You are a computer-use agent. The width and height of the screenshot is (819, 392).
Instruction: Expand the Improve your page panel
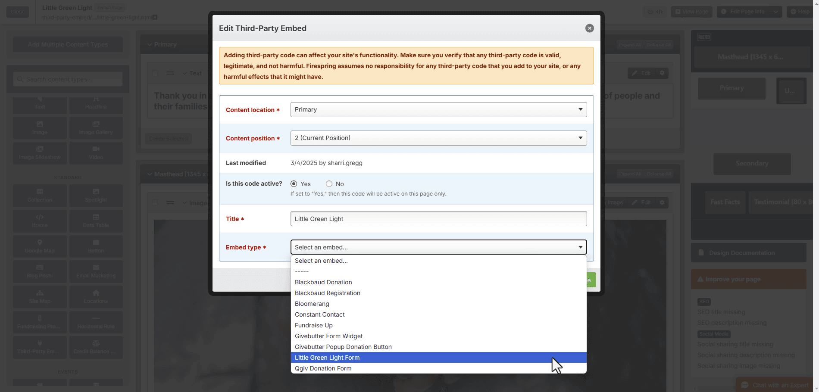(x=749, y=279)
